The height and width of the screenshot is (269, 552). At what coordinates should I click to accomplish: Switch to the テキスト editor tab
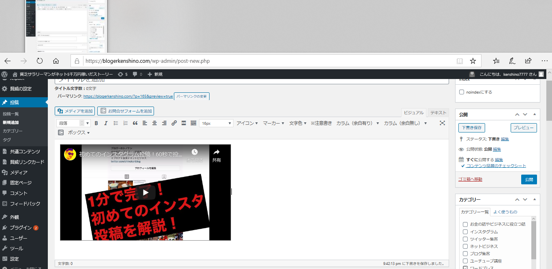438,113
